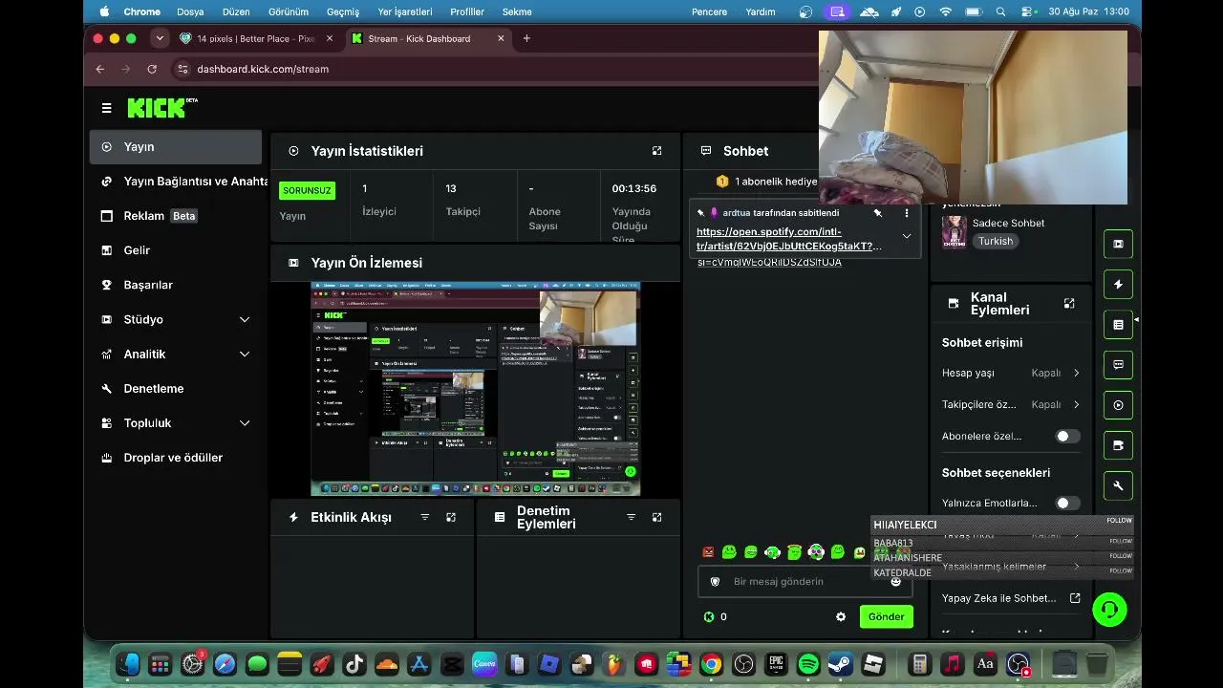The height and width of the screenshot is (688, 1223).
Task: Expand the Analitik sidebar section
Action: [245, 354]
